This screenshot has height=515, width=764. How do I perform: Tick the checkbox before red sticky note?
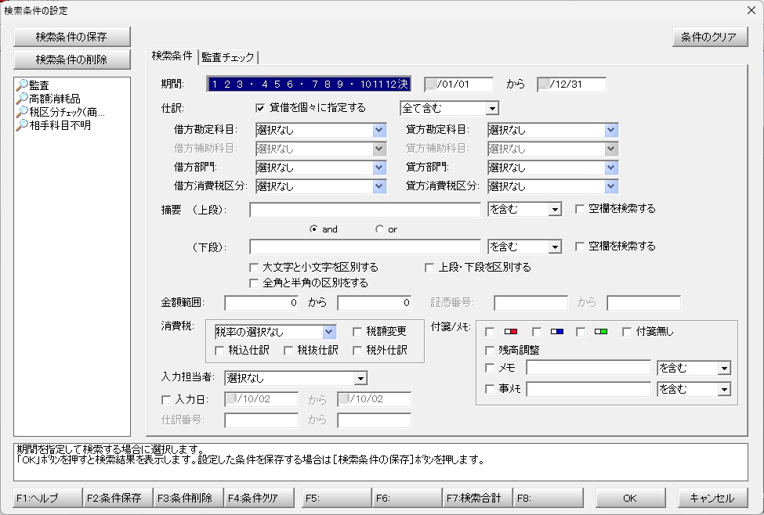(x=490, y=332)
